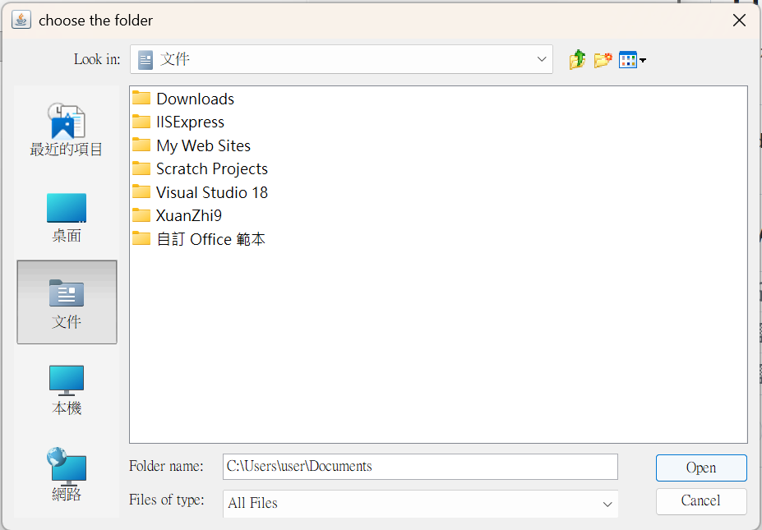Click the Java cup icon in titlebar
Image resolution: width=762 pixels, height=530 pixels.
(20, 19)
